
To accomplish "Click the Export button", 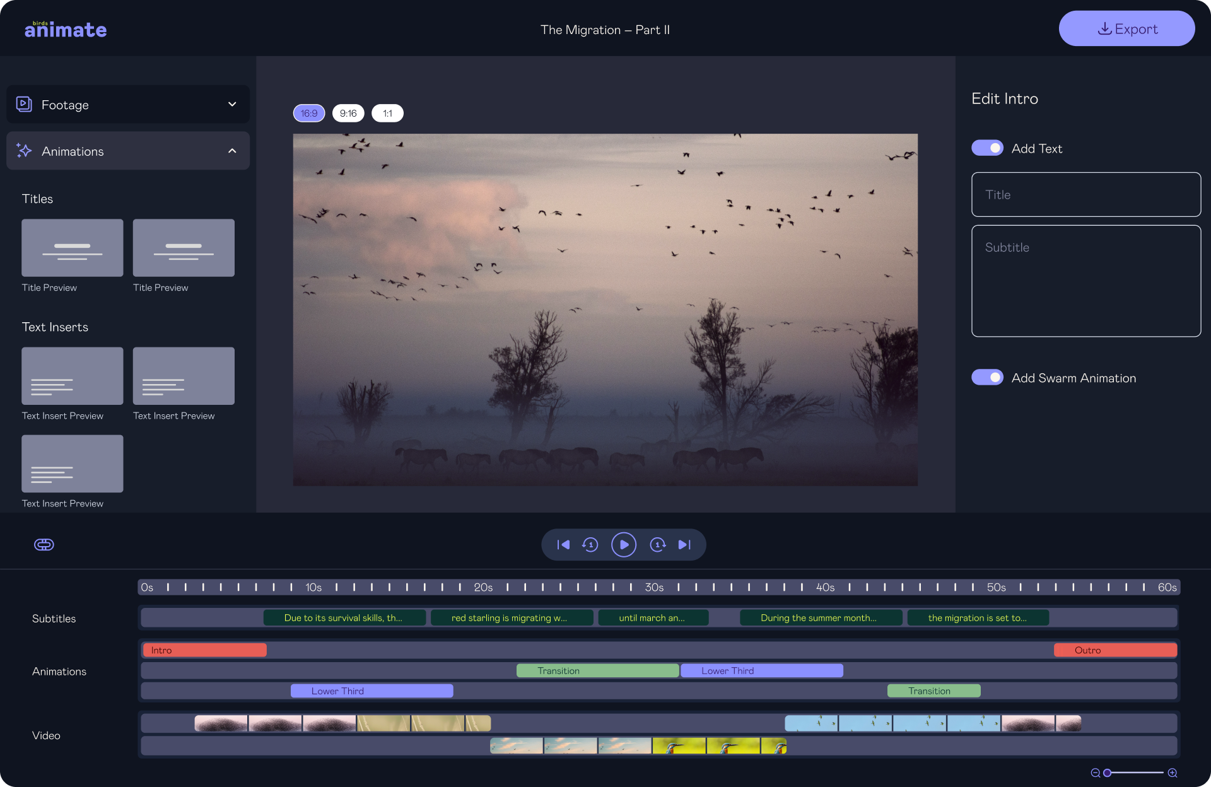I will (x=1126, y=29).
